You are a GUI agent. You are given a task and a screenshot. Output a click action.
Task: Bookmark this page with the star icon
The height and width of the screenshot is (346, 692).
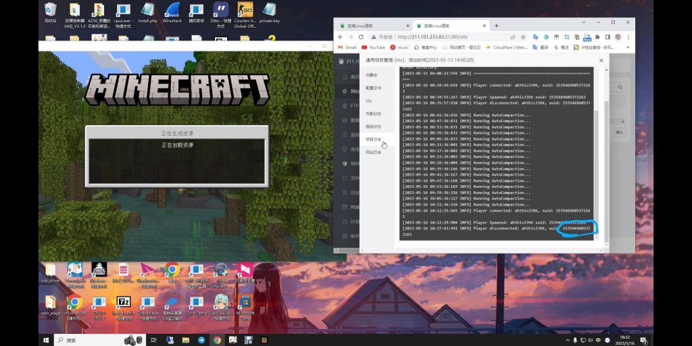click(x=524, y=36)
